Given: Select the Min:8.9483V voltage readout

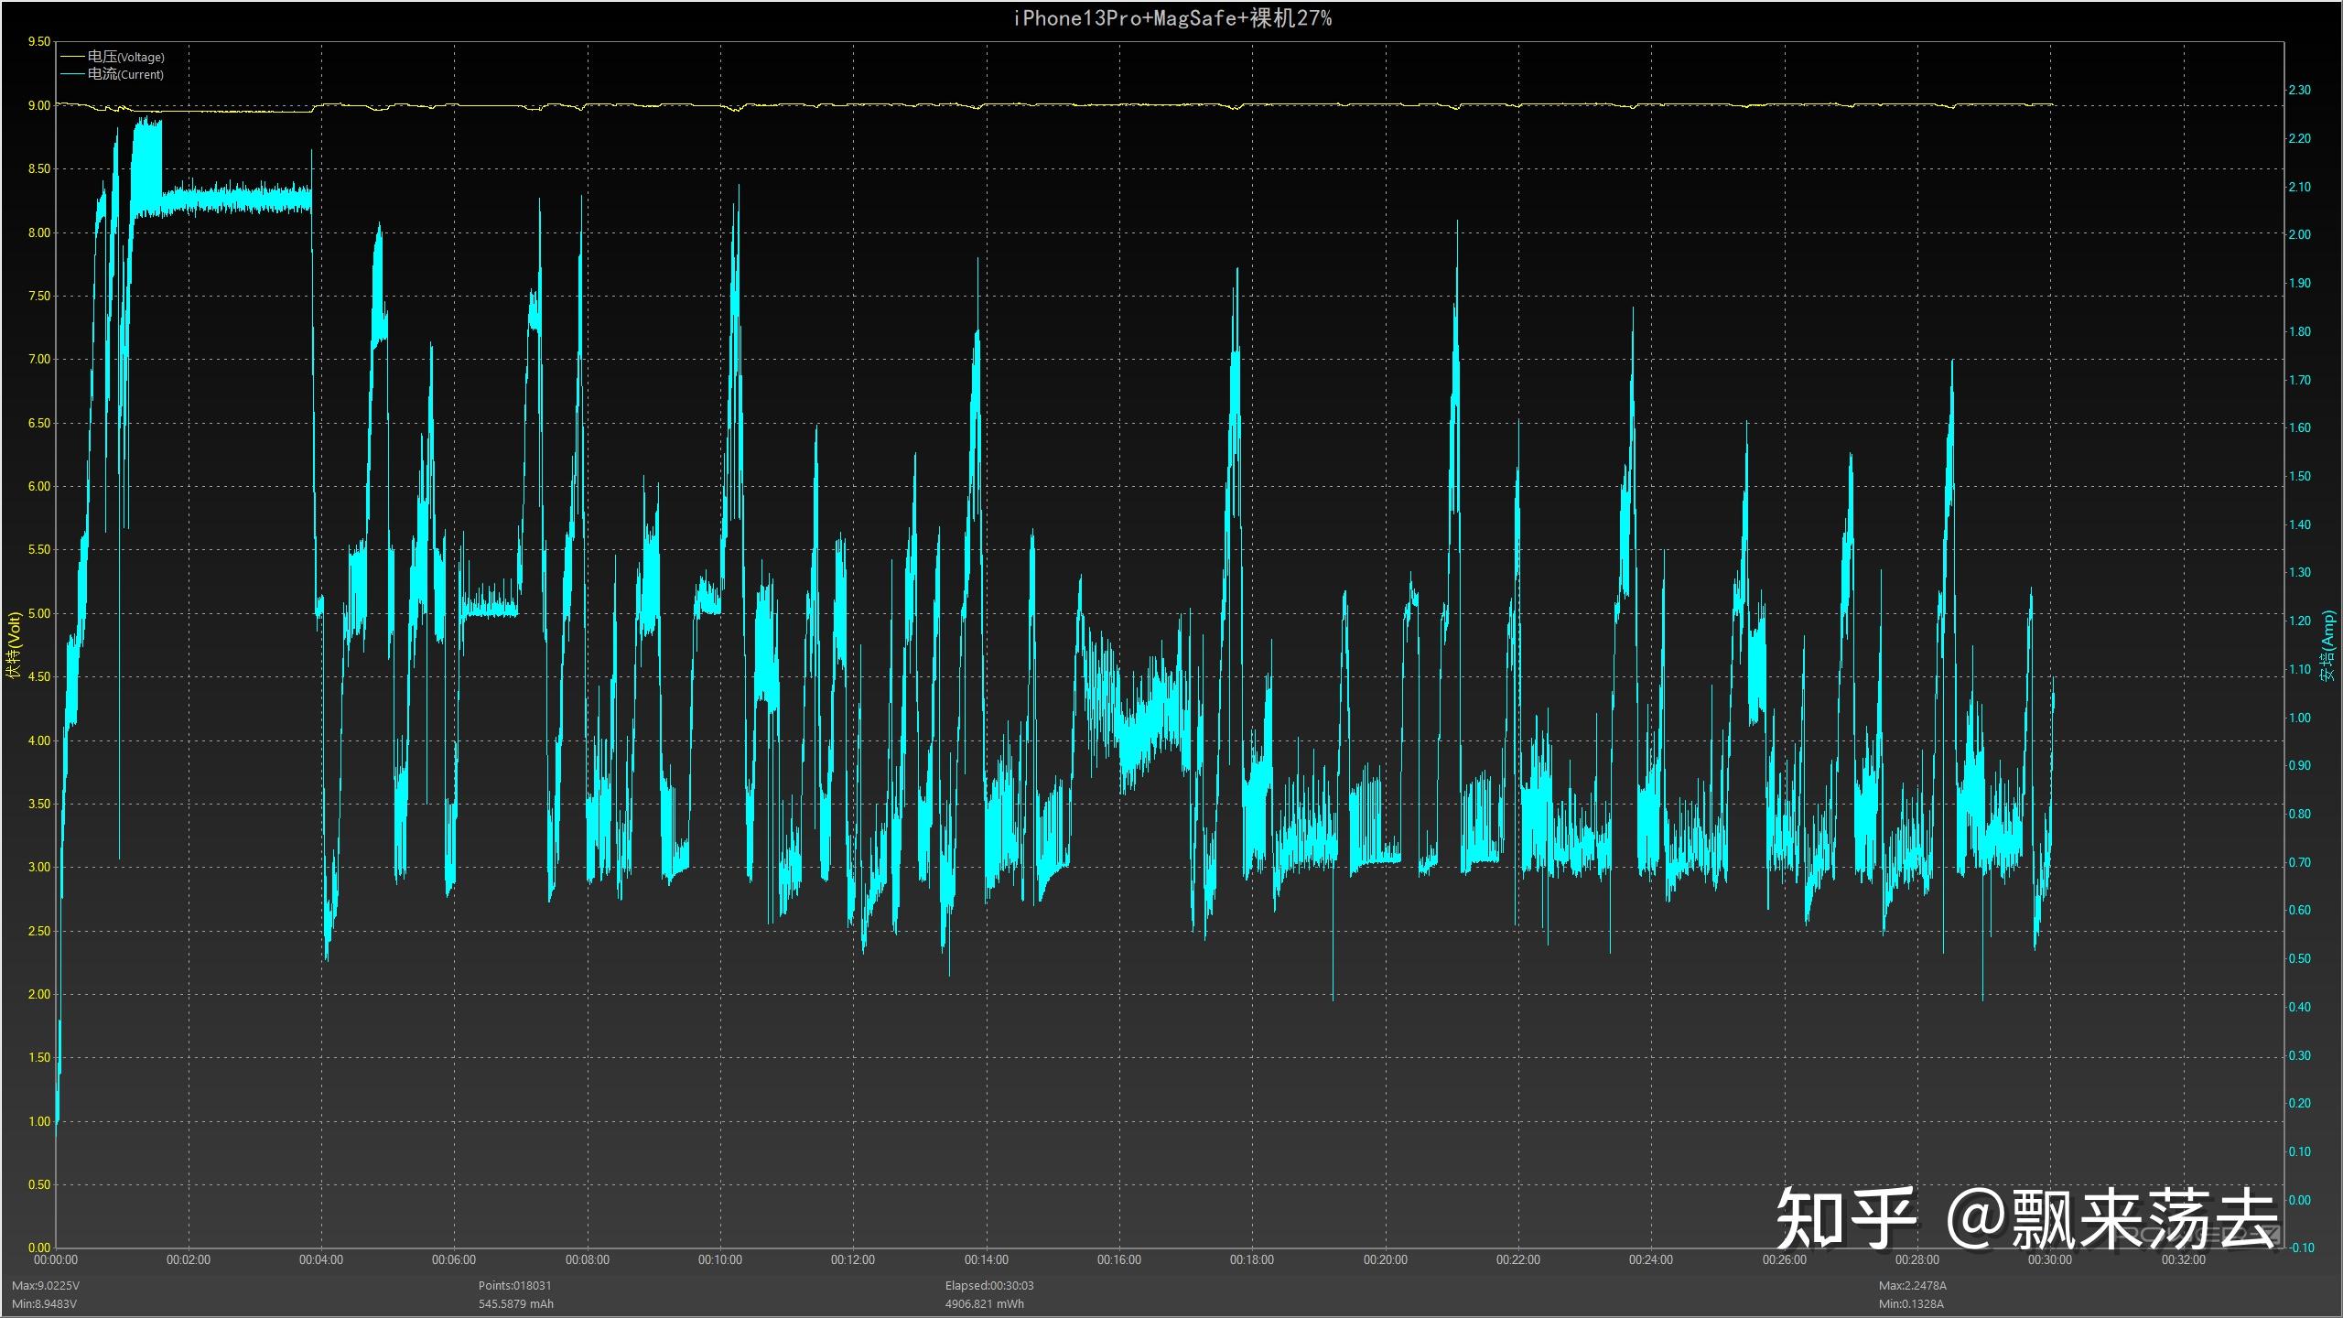Looking at the screenshot, I should pyautogui.click(x=44, y=1303).
